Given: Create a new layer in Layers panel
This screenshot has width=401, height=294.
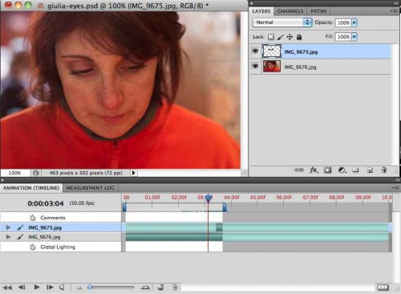Looking at the screenshot, I should pos(370,170).
